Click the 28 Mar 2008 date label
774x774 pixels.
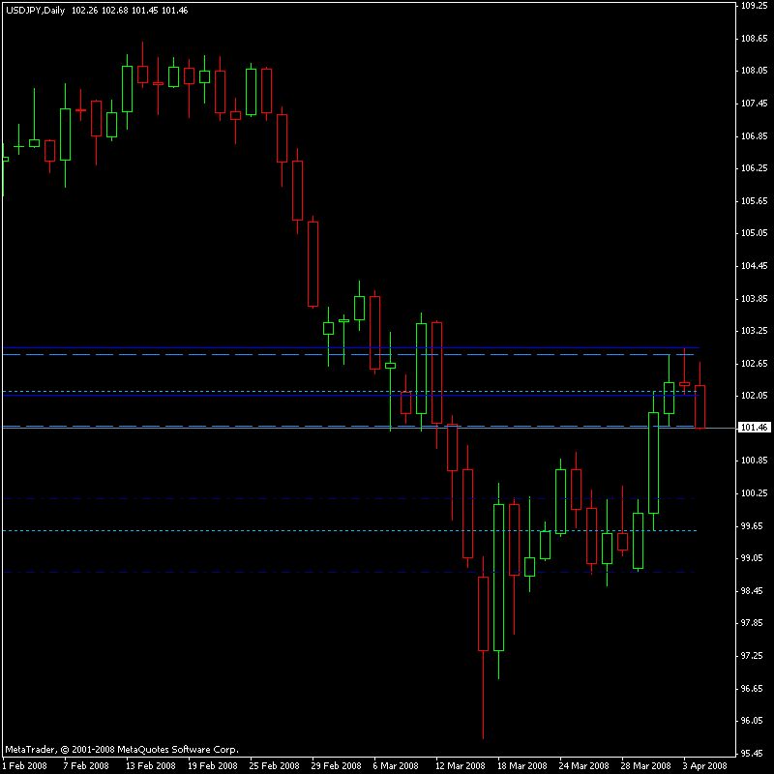point(645,766)
